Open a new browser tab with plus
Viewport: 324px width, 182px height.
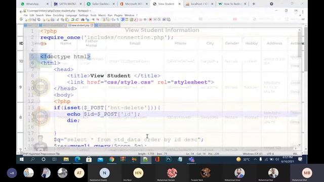click(x=254, y=4)
